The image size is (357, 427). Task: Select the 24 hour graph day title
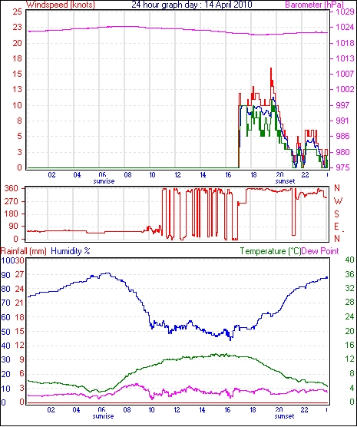[x=192, y=5]
